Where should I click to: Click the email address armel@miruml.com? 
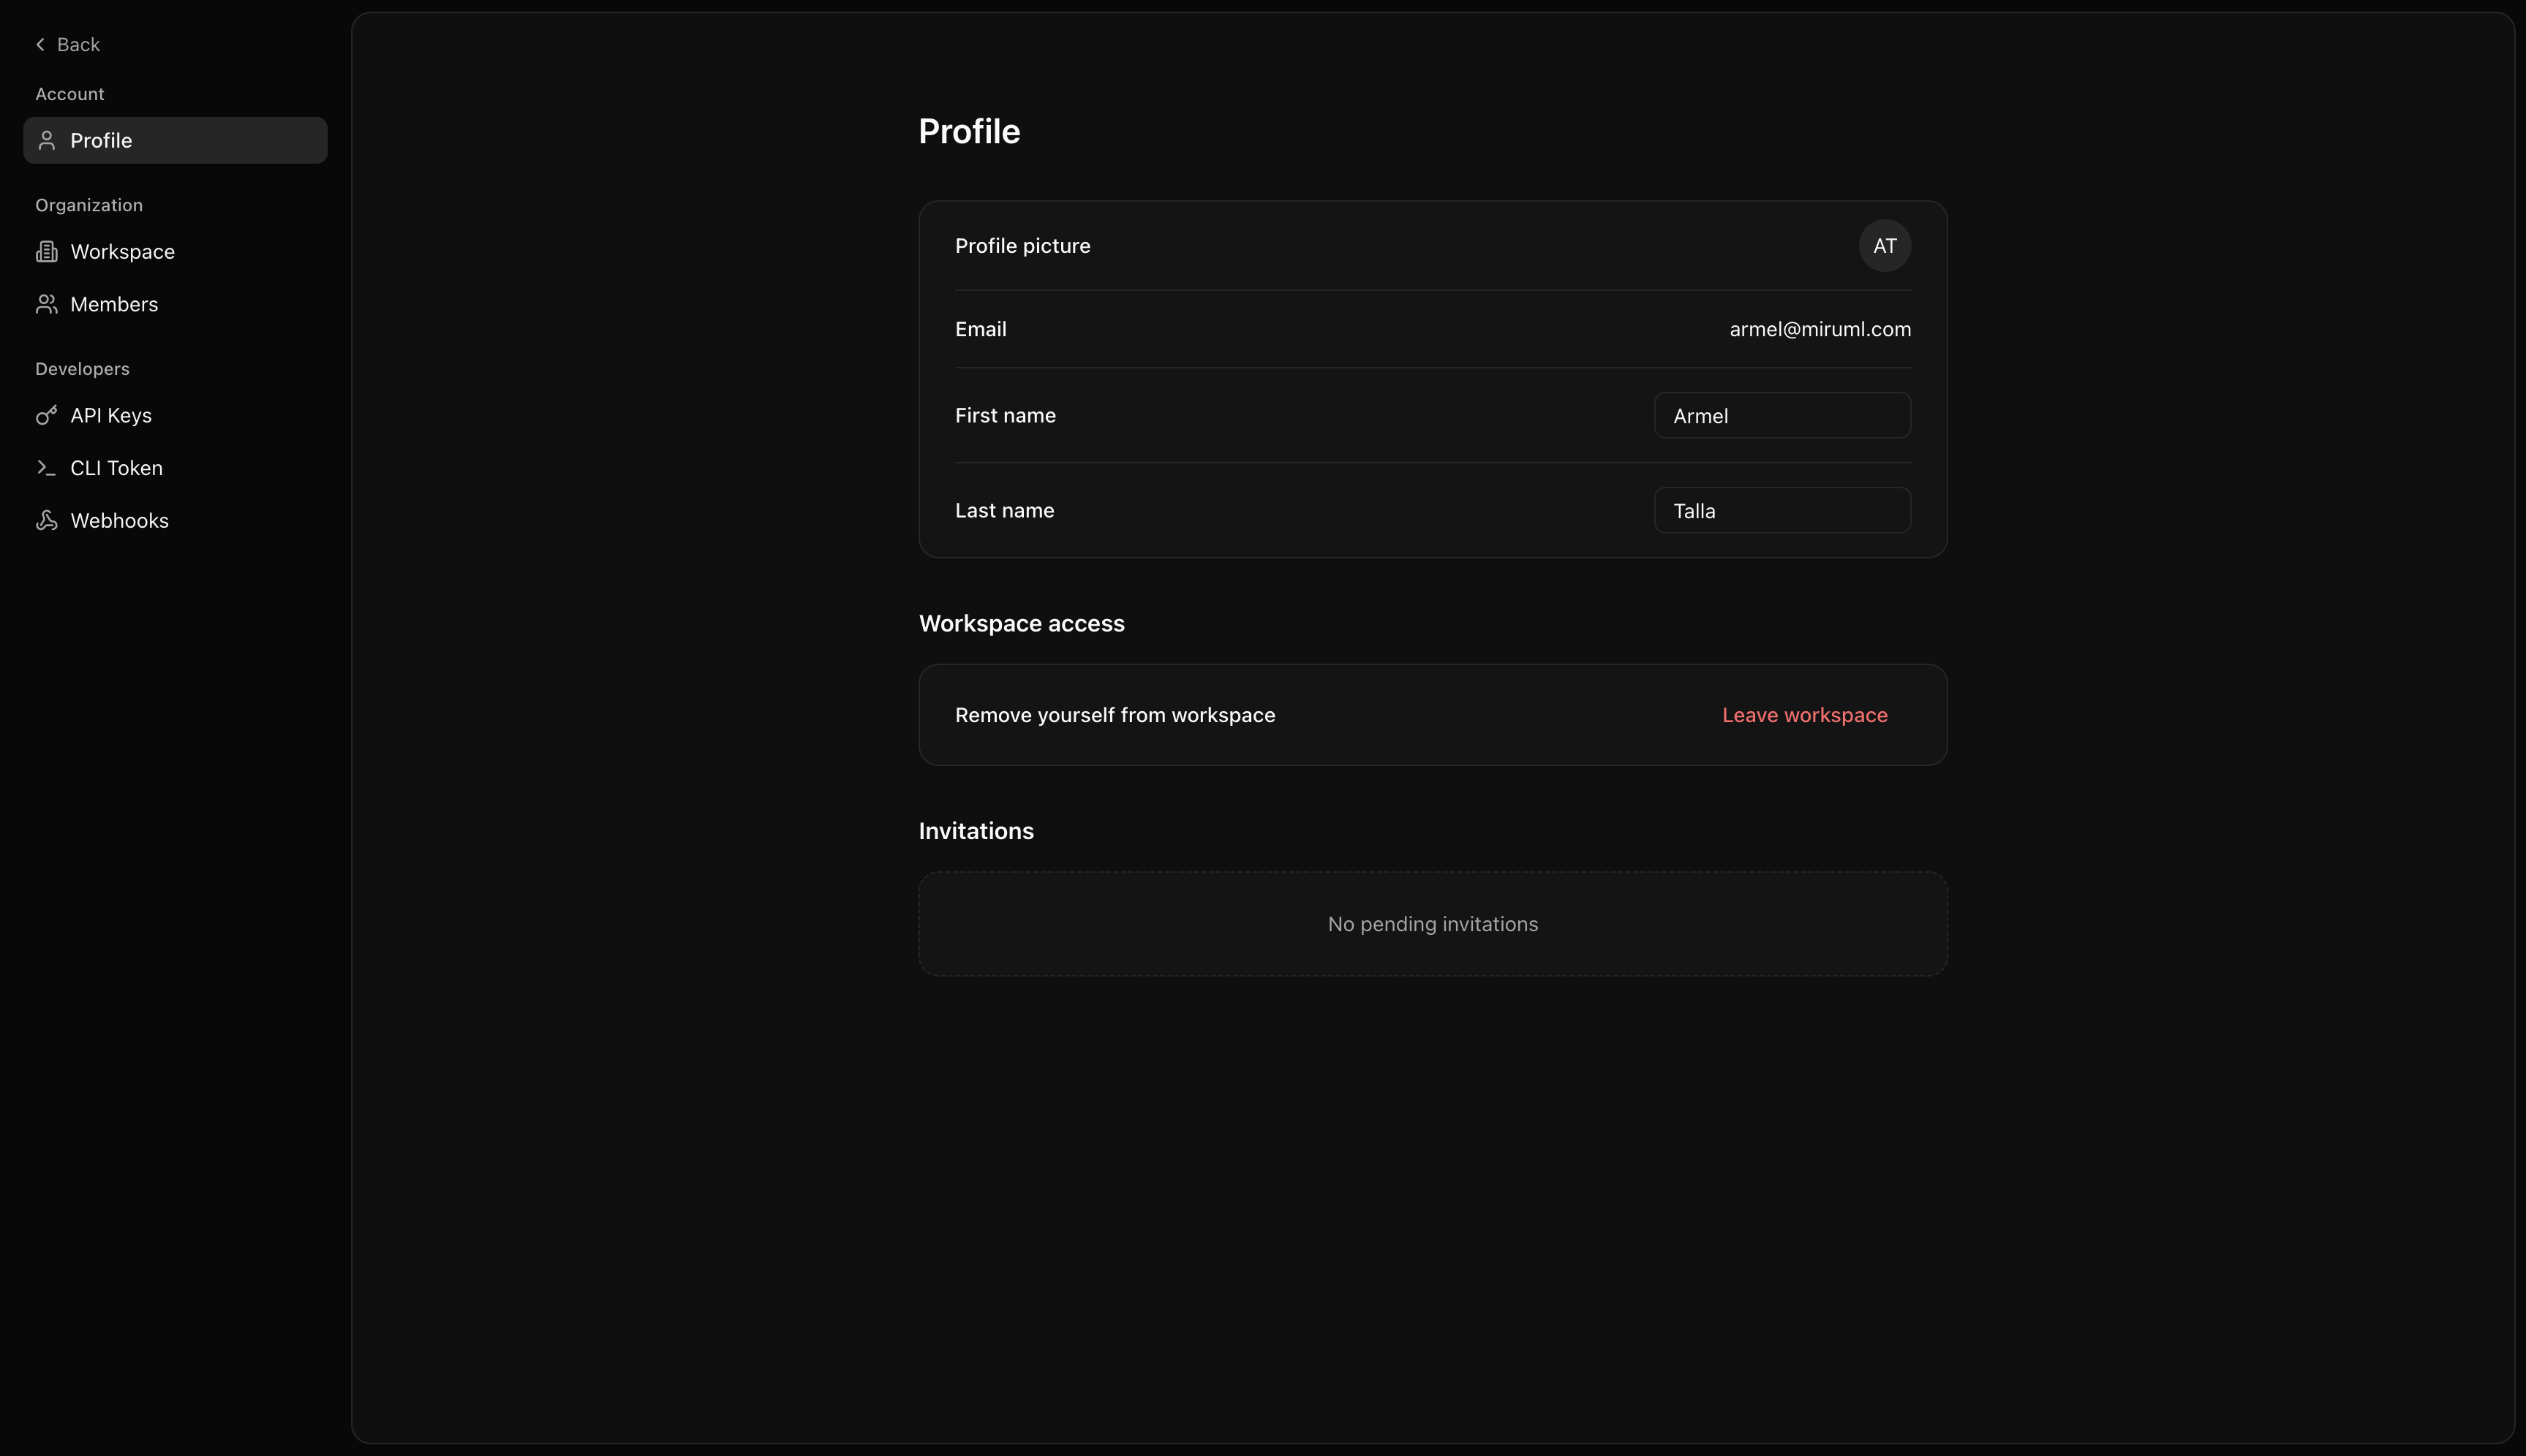(x=1819, y=329)
